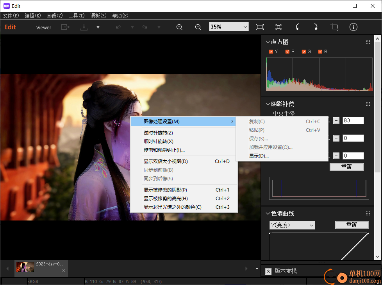Viewport: 382px width, 285px height.
Task: Click 重置 button in tone curve panel
Action: point(352,225)
